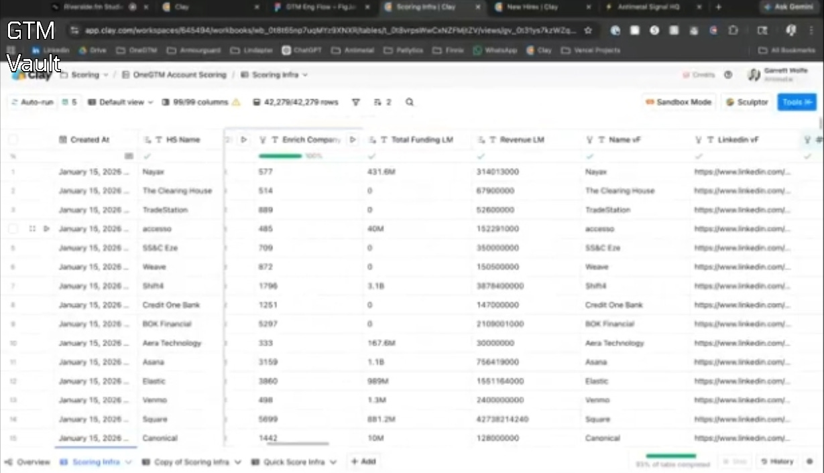
Task: Open Chrome three-dot menu
Action: pyautogui.click(x=811, y=31)
